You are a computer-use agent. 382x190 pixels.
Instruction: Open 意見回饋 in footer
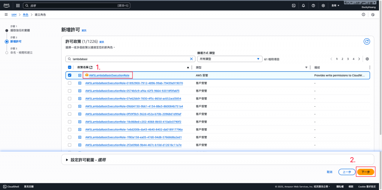29,187
